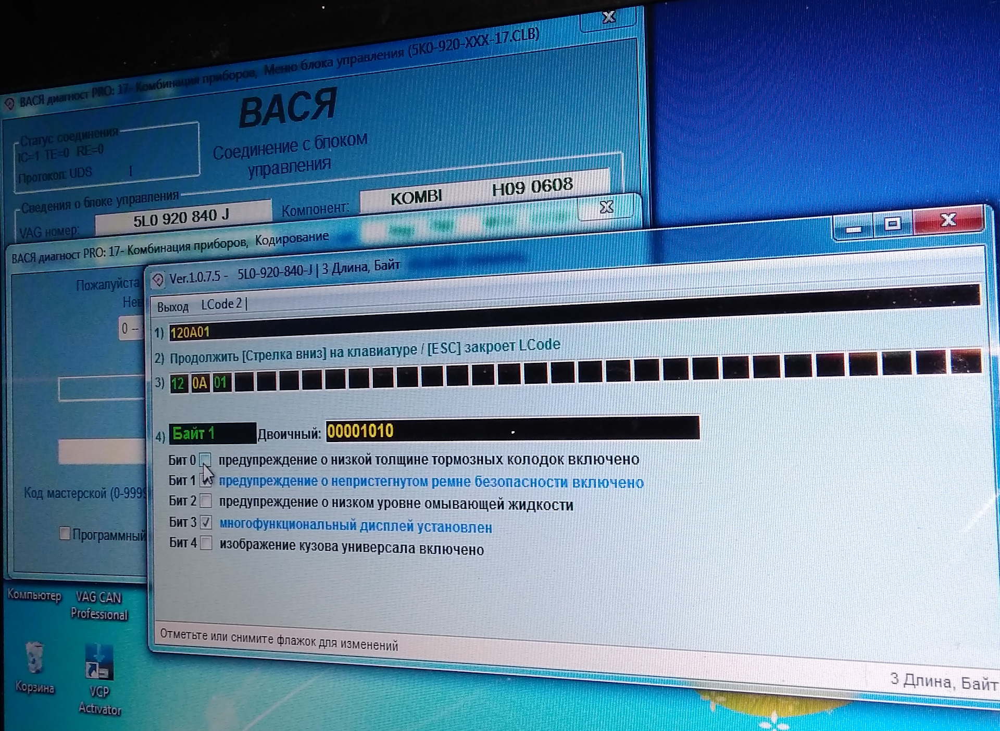Click the binary value field 00001010
This screenshot has width=1000, height=731.
(x=512, y=430)
